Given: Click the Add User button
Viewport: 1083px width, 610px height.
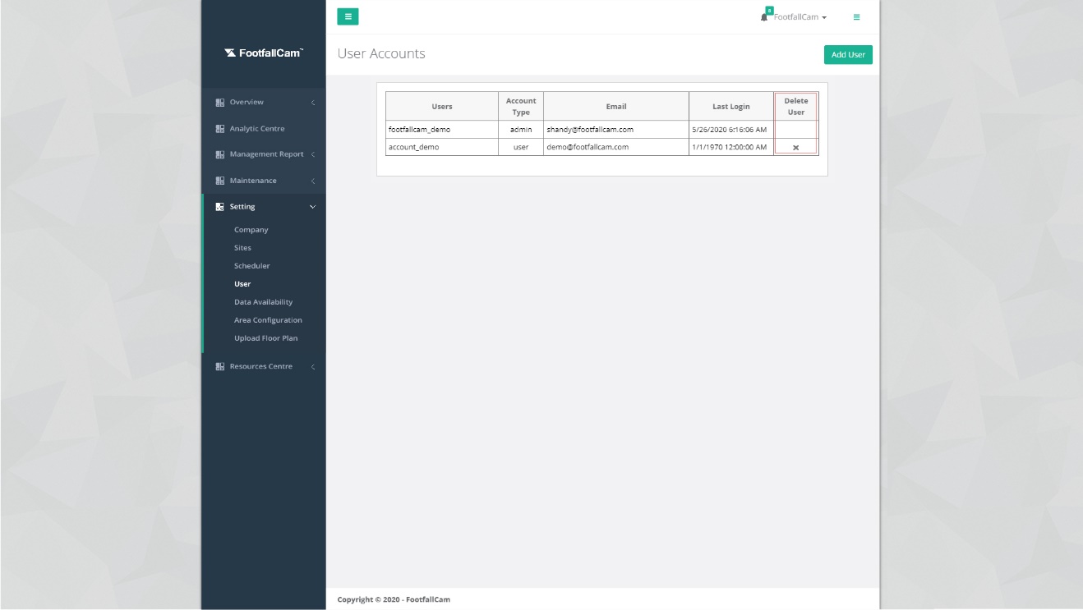Looking at the screenshot, I should (848, 55).
